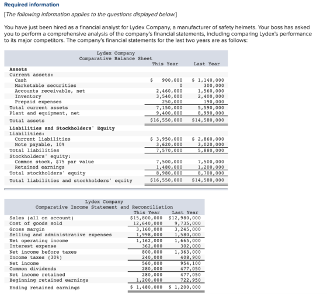Click This Year total assets $16,550,000
327x294 pixels.
tap(166, 120)
